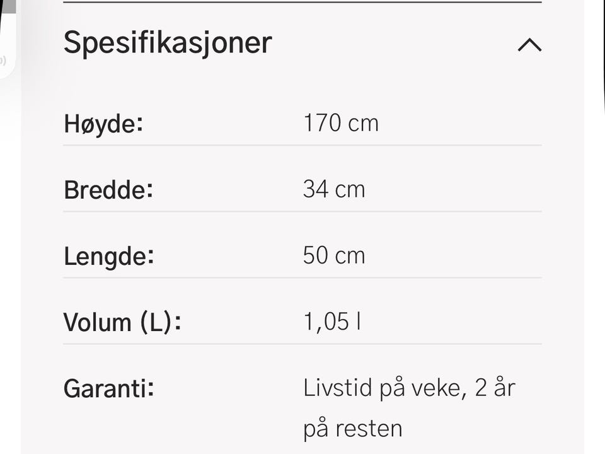The height and width of the screenshot is (454, 605).
Task: Tap the partial wave icon at left edge
Action: [3, 61]
